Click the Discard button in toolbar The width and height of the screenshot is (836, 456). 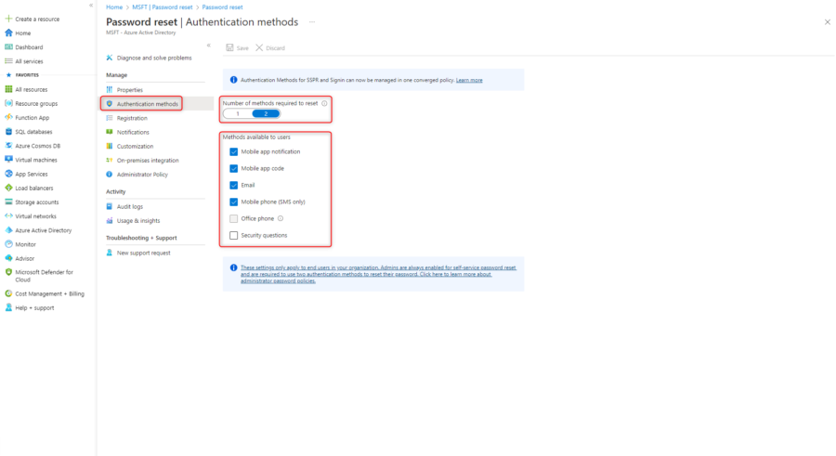[270, 47]
